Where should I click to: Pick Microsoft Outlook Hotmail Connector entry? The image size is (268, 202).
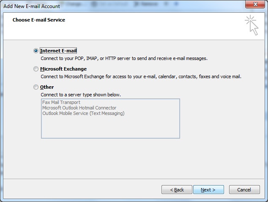pos(79,108)
